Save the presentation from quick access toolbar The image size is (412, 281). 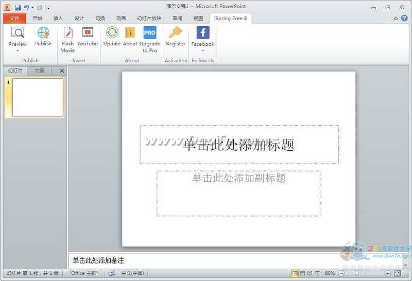coord(18,7)
